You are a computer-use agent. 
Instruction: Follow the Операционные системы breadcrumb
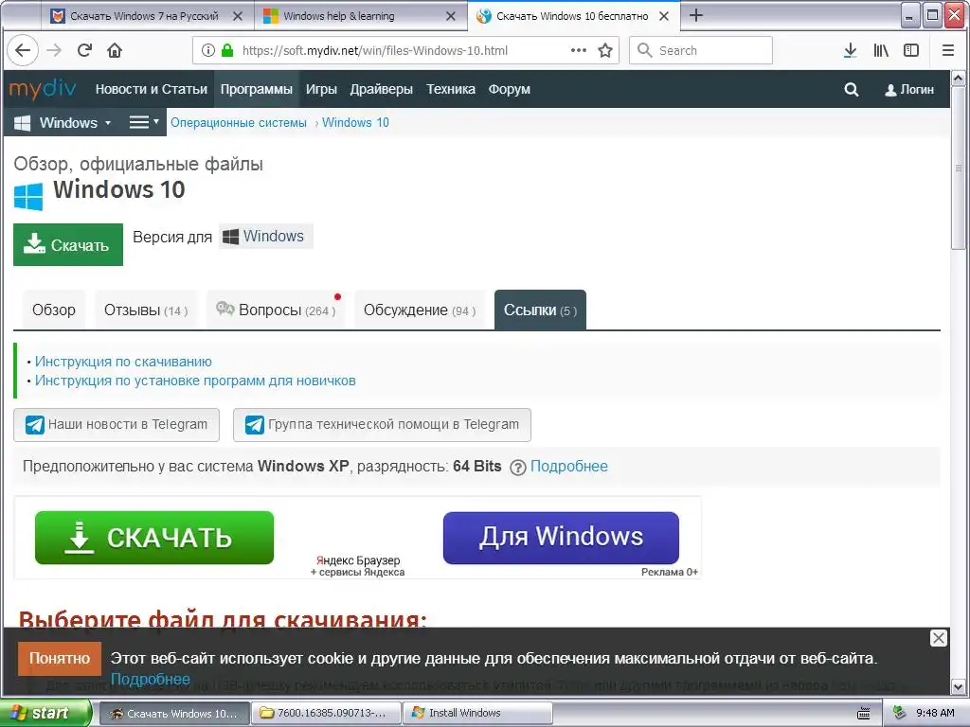239,122
